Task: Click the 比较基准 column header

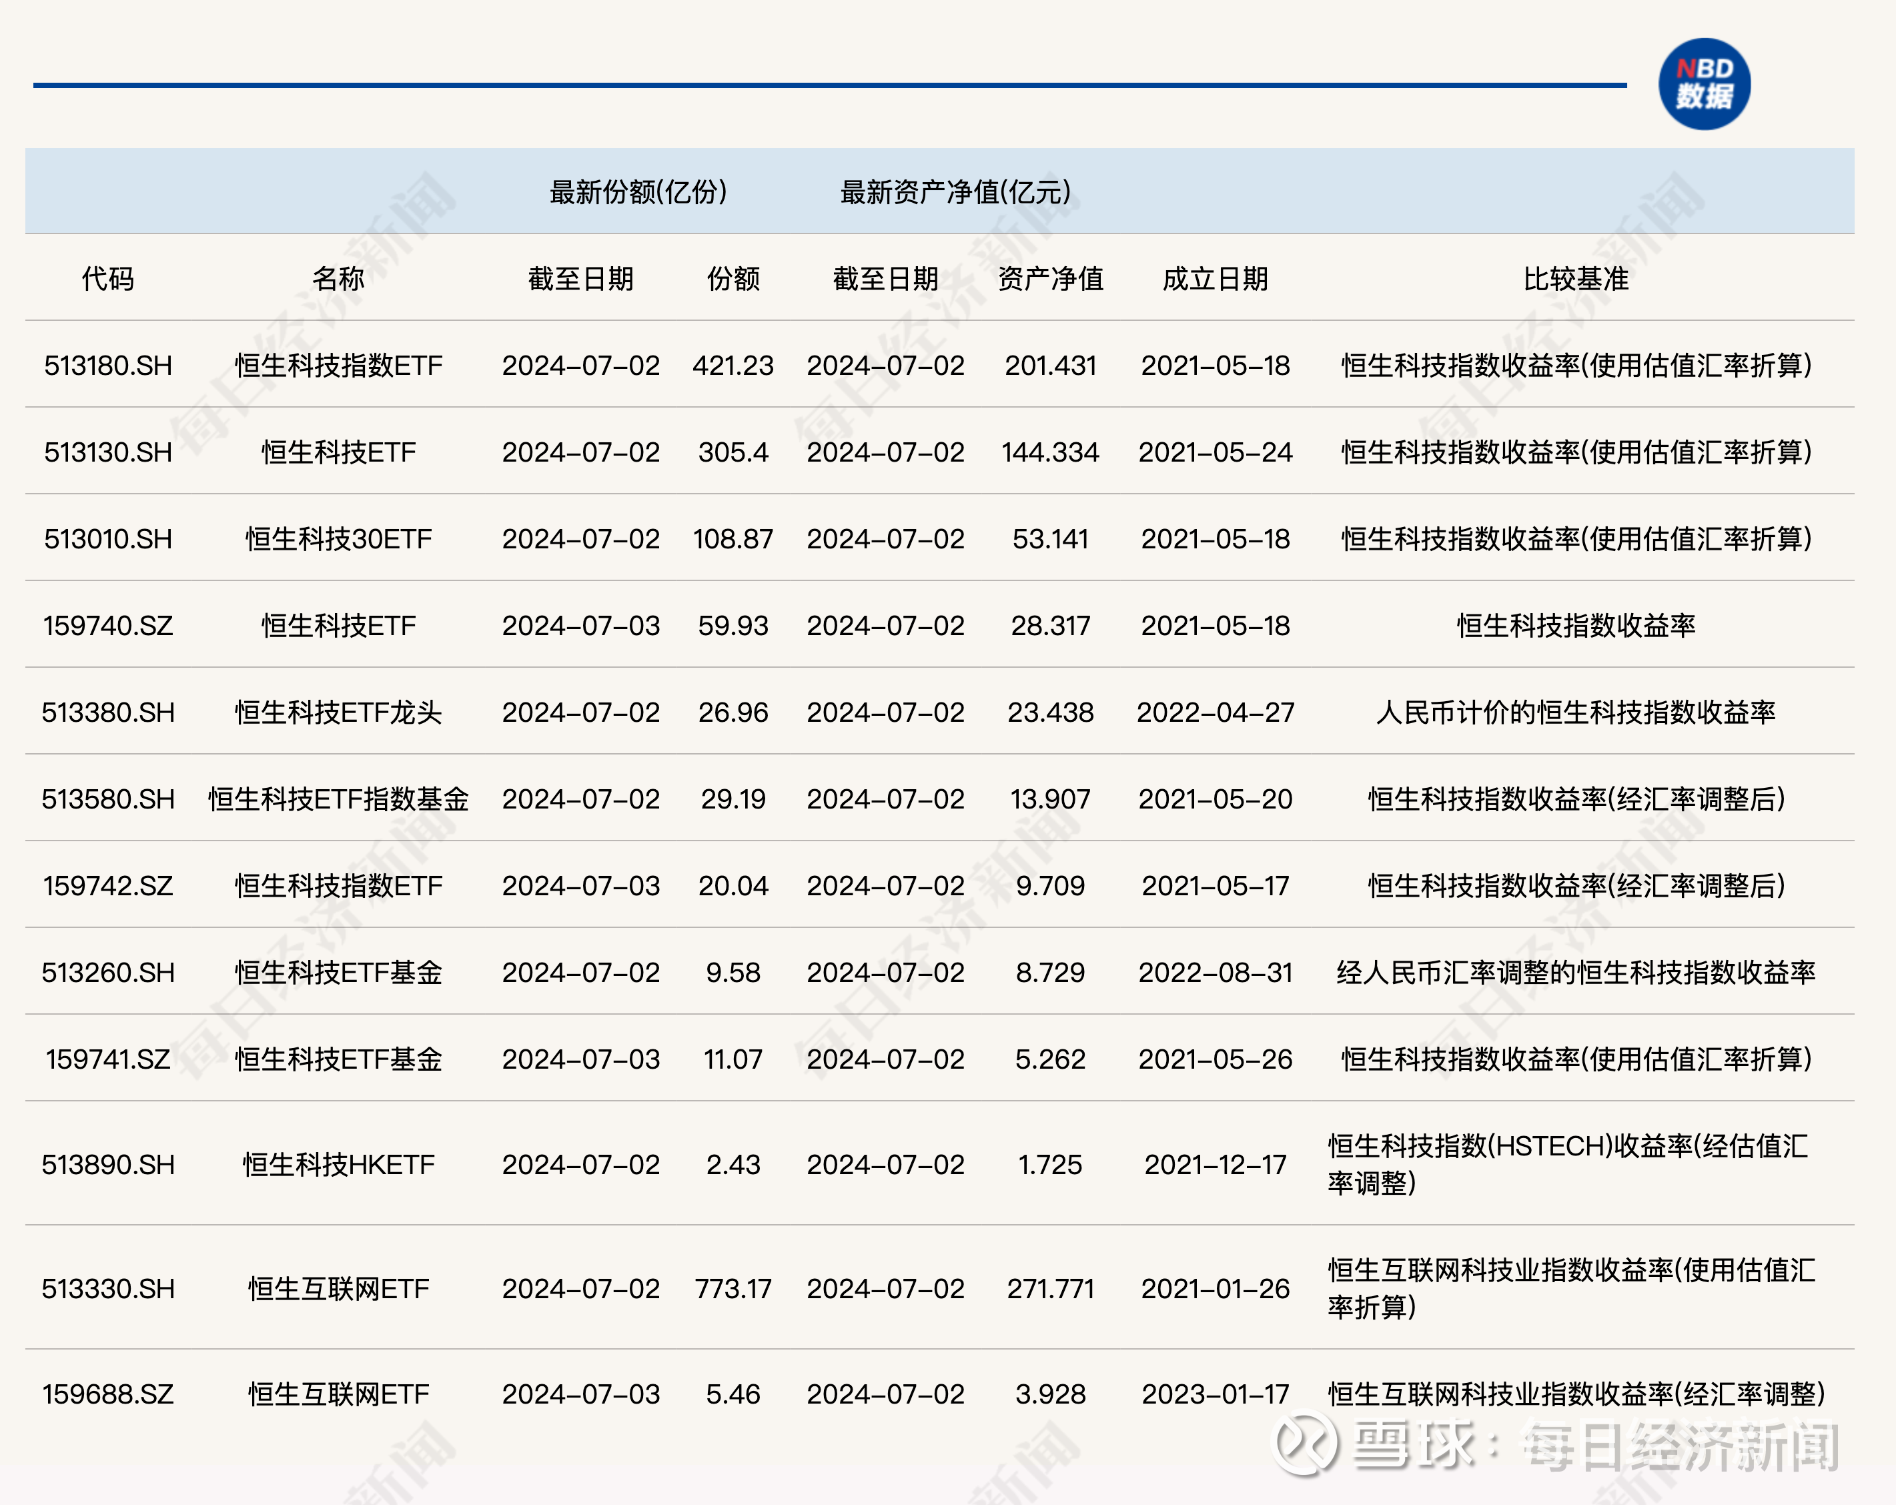Action: [1576, 279]
